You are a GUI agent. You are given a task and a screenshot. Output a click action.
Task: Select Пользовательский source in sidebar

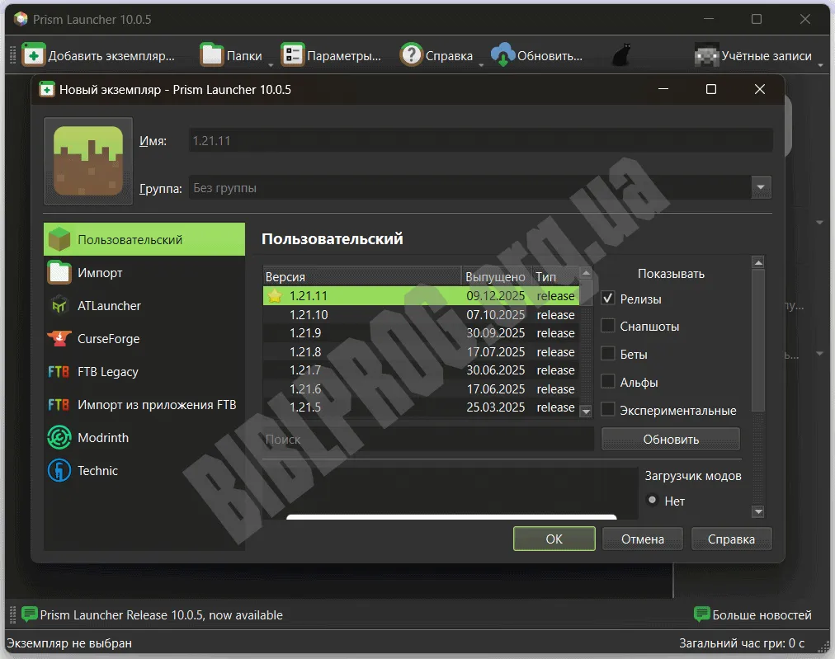[144, 239]
